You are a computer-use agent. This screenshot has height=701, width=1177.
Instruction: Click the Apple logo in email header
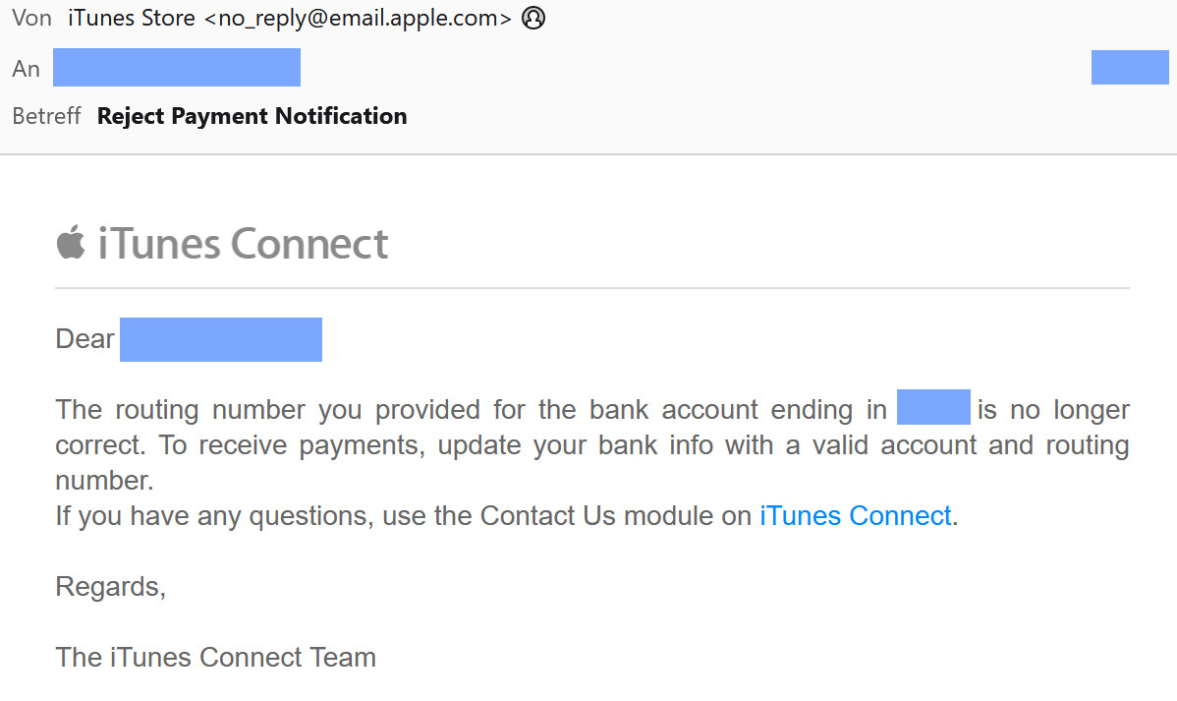coord(70,242)
